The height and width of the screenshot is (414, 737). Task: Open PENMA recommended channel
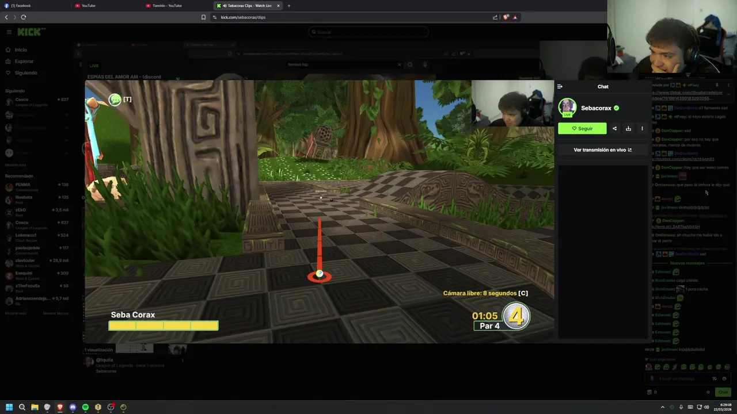pos(37,187)
